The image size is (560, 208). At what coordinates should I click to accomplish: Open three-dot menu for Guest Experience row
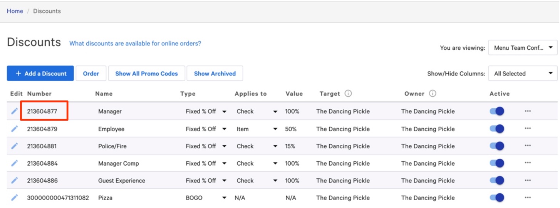pyautogui.click(x=528, y=180)
